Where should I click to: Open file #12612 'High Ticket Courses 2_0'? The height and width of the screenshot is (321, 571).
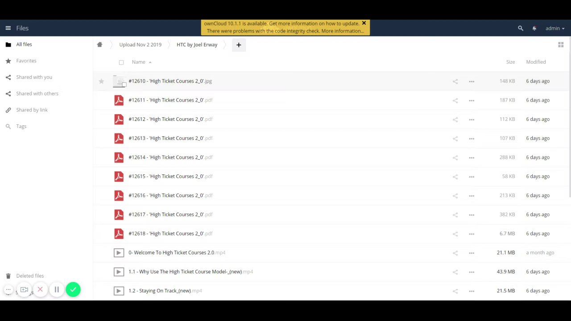(170, 119)
